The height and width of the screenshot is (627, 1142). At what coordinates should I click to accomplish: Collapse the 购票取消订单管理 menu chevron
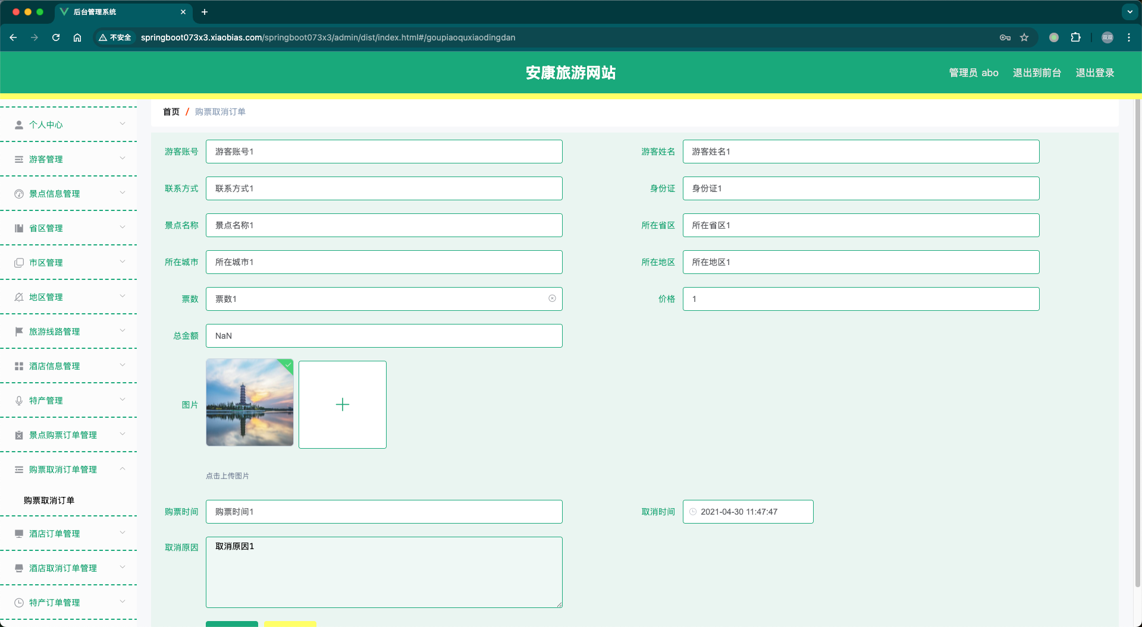pos(123,468)
